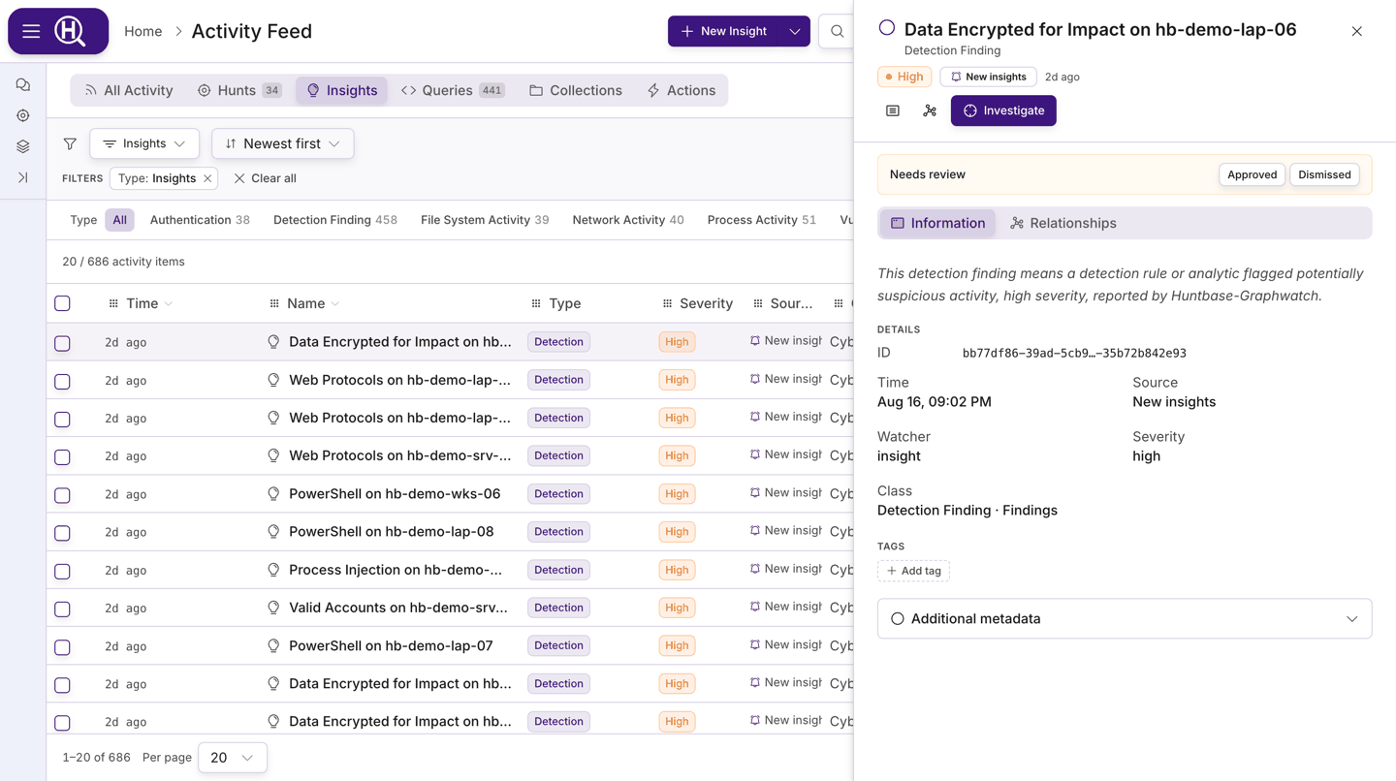Open the hamburger menu icon
1396x781 pixels.
31,31
